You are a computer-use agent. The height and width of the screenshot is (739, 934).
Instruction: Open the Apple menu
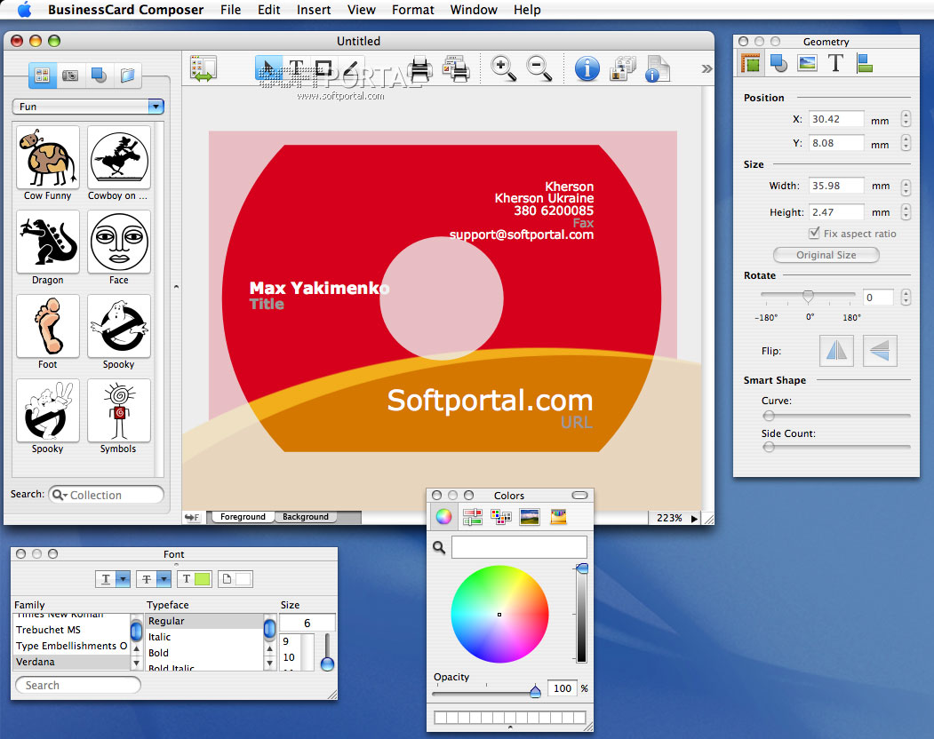pos(24,10)
